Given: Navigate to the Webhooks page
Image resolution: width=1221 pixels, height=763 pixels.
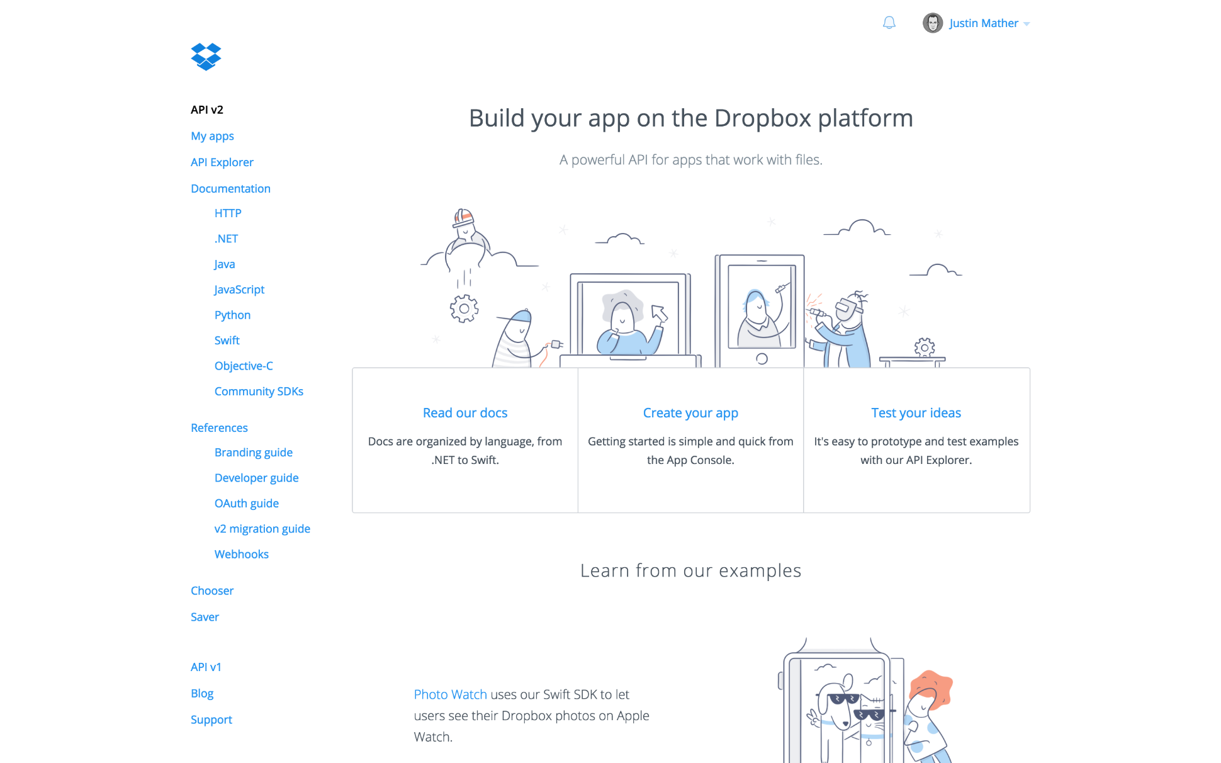Looking at the screenshot, I should [x=242, y=554].
